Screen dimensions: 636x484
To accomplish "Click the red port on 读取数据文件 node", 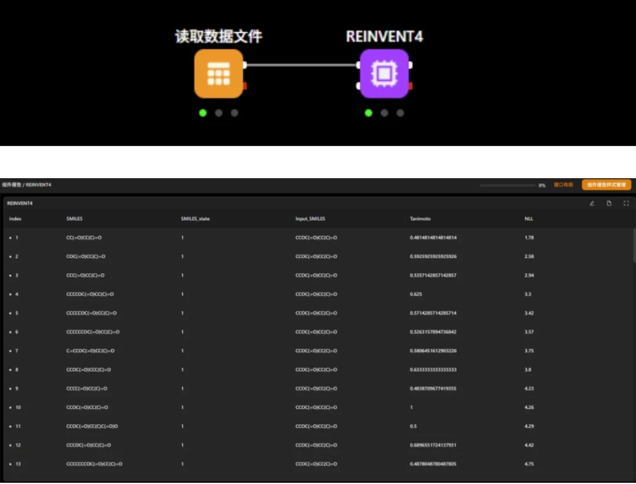I will click(x=245, y=86).
